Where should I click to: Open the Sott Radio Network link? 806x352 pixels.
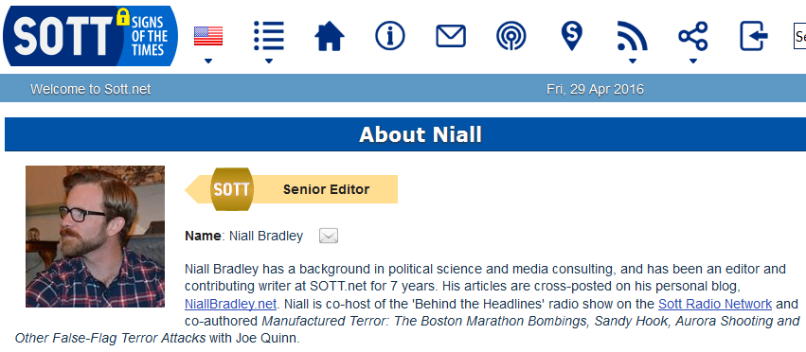(715, 304)
